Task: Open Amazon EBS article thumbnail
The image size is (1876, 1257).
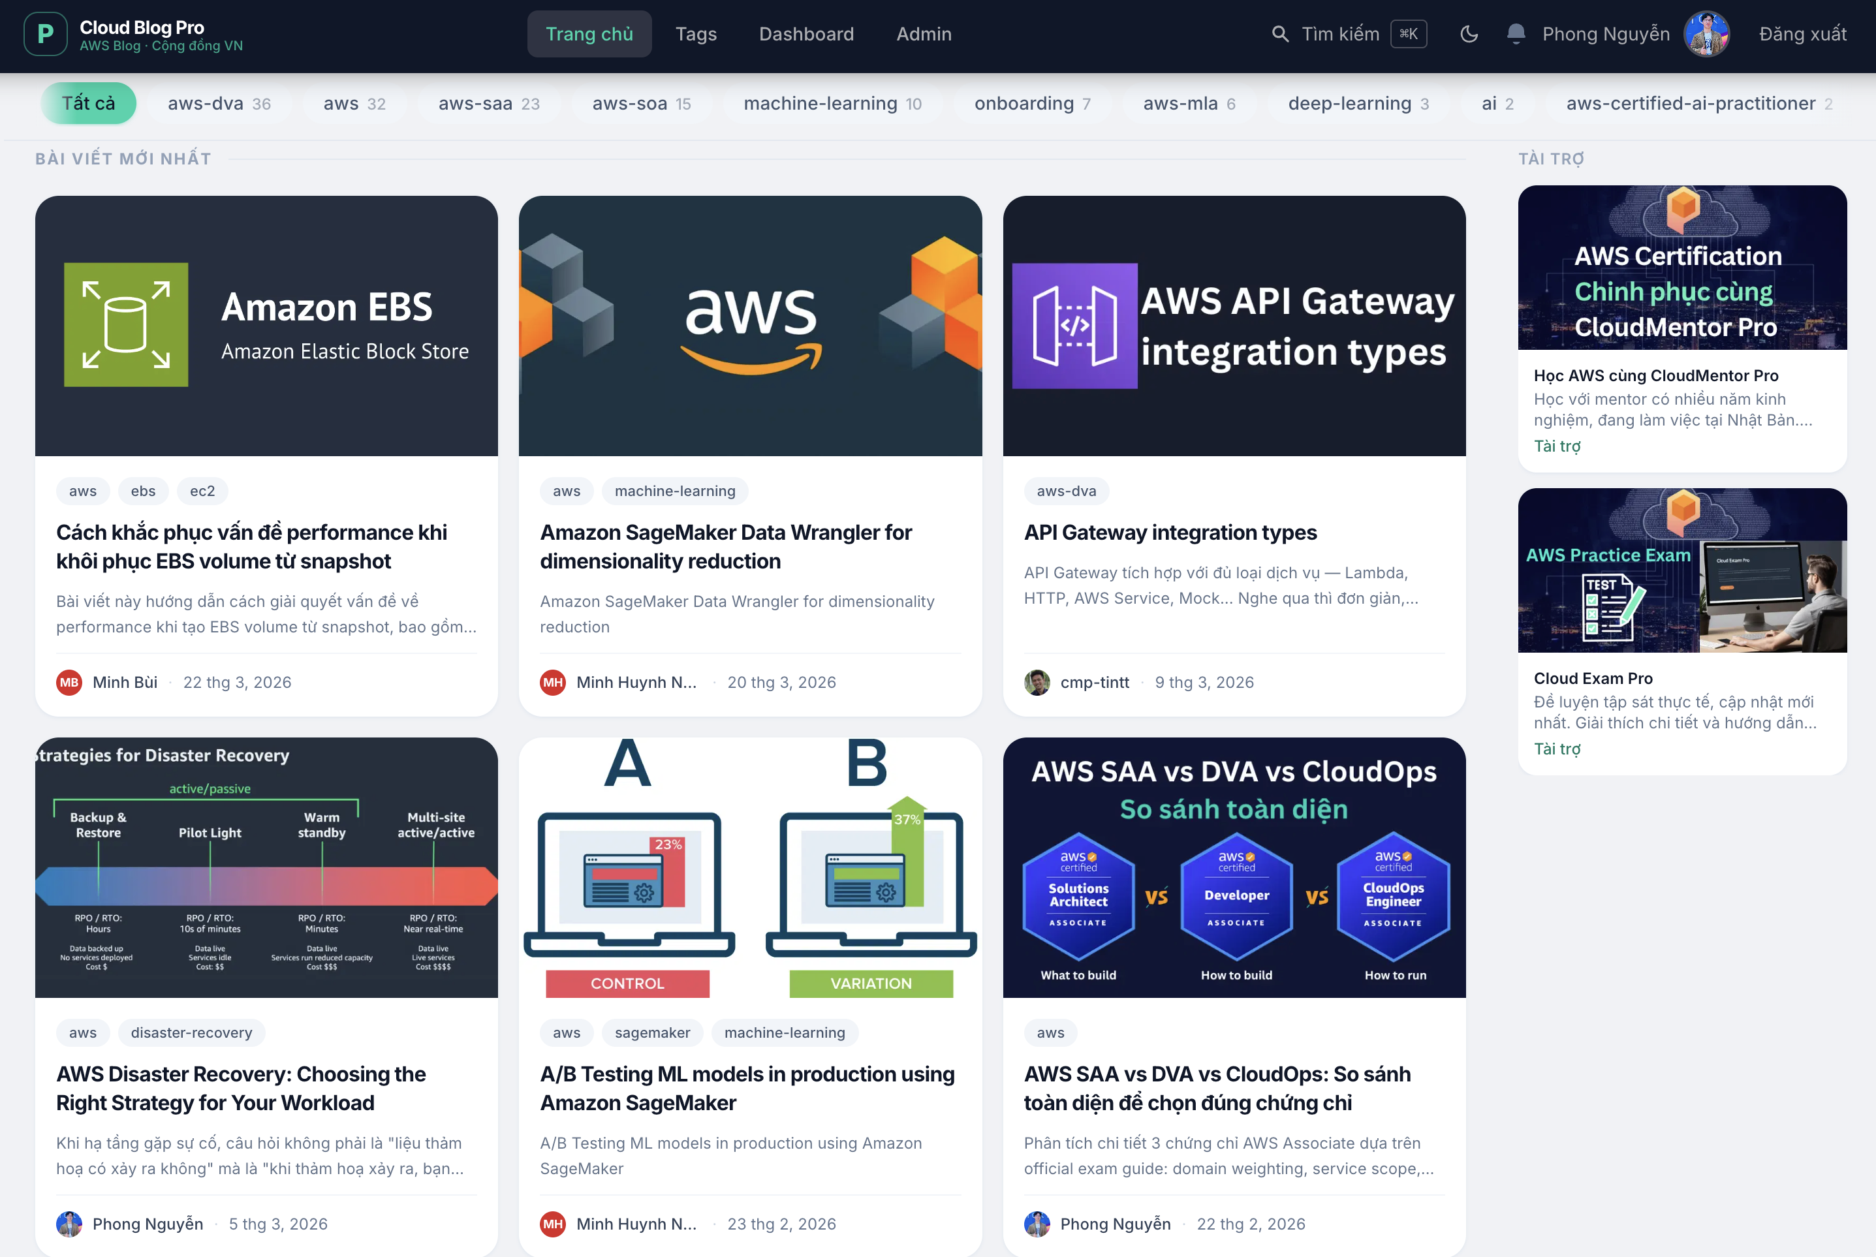Action: pos(266,326)
